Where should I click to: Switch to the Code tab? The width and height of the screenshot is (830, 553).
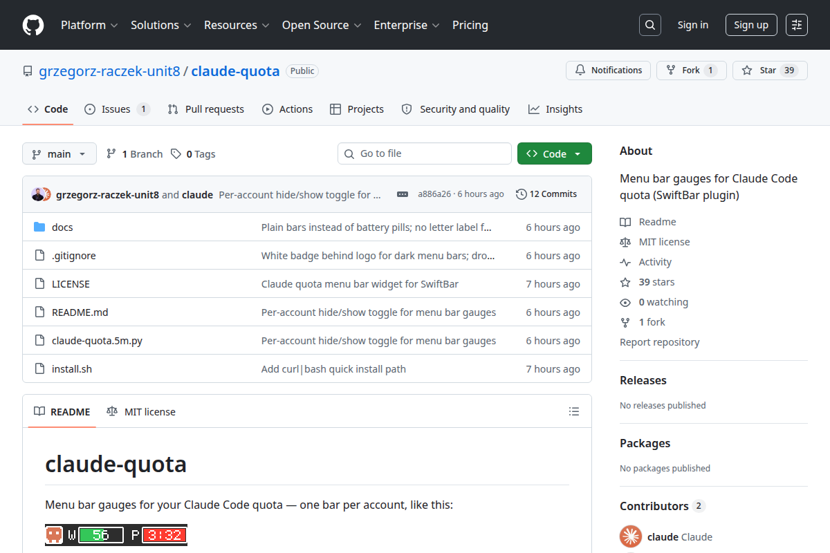click(x=48, y=109)
